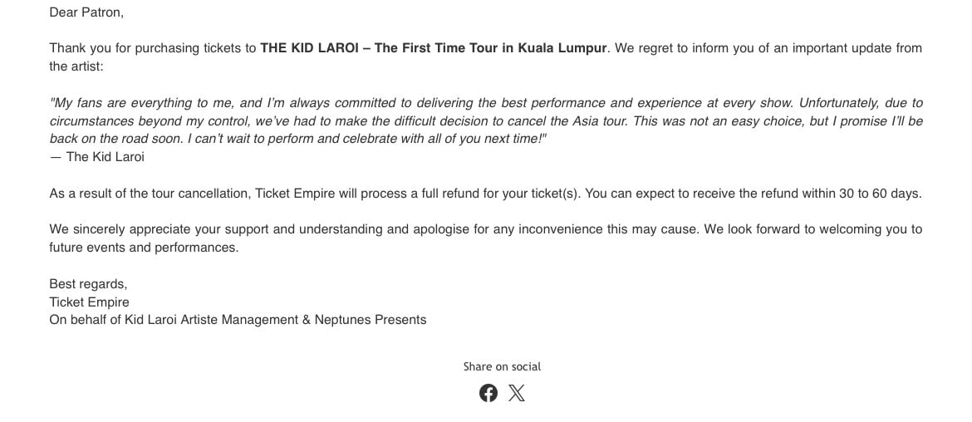Click the bold 'THE KID LAROI' tour title
Viewport: 972px width, 422px height.
[x=434, y=48]
